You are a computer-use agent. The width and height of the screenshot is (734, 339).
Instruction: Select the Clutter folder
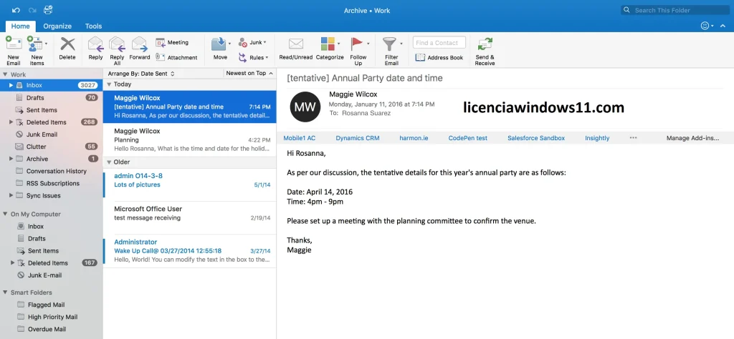click(x=52, y=147)
